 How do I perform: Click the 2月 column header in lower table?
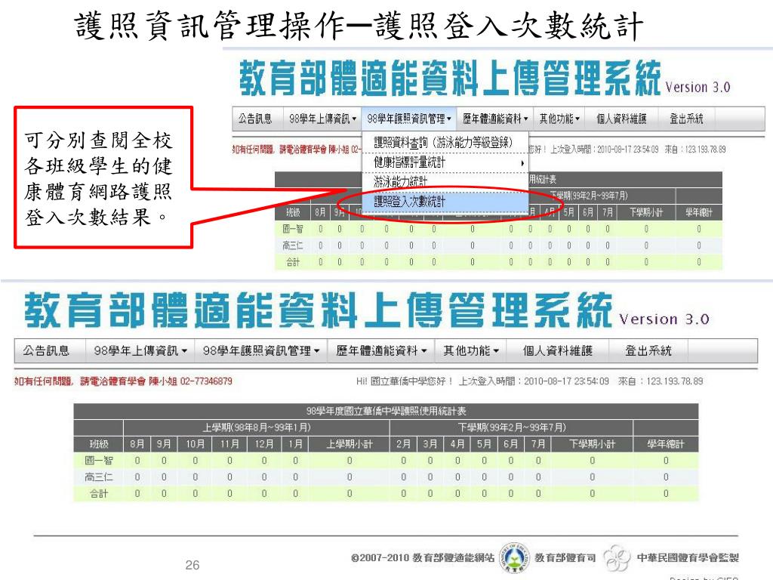(x=403, y=444)
